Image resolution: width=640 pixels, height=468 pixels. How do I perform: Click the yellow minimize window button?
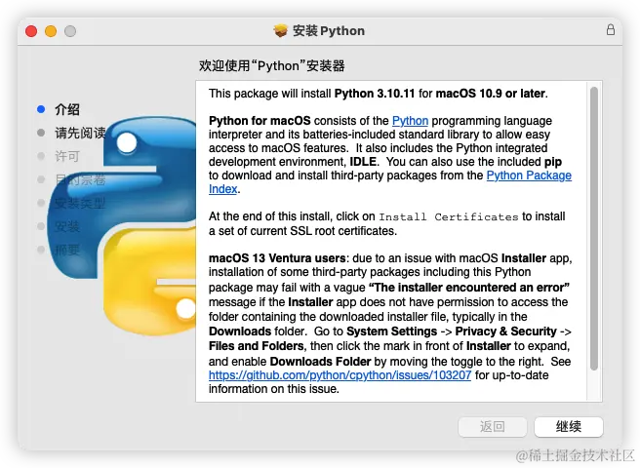click(x=51, y=31)
